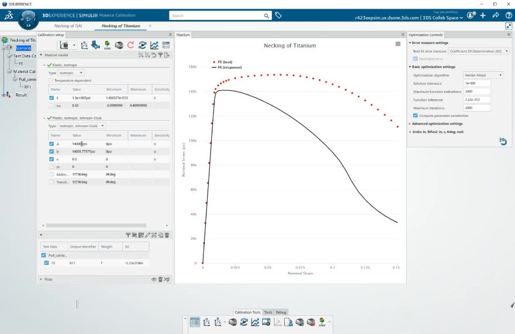Viewport: 515px width, 334px height.
Task: Click the line chart icon in Calibration setup toolbar
Action: (x=154, y=45)
